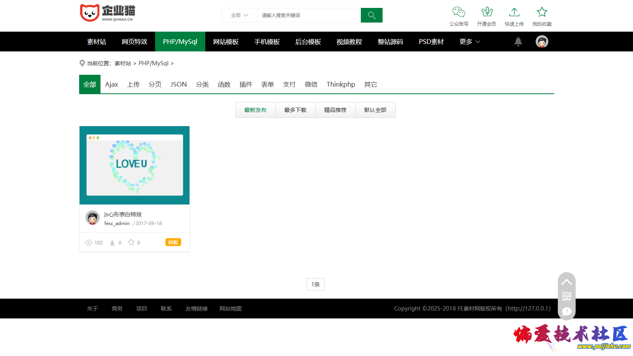Open my favorites star icon
633x356 pixels.
click(x=542, y=12)
